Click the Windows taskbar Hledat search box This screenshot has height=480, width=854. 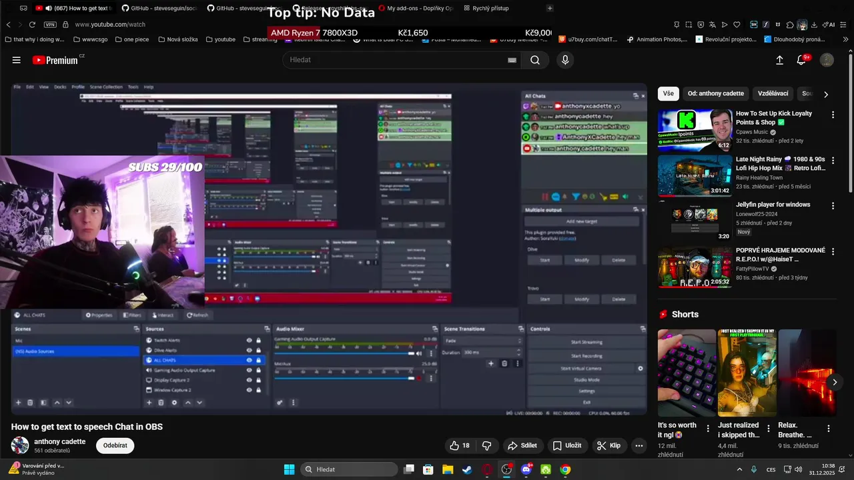point(349,469)
